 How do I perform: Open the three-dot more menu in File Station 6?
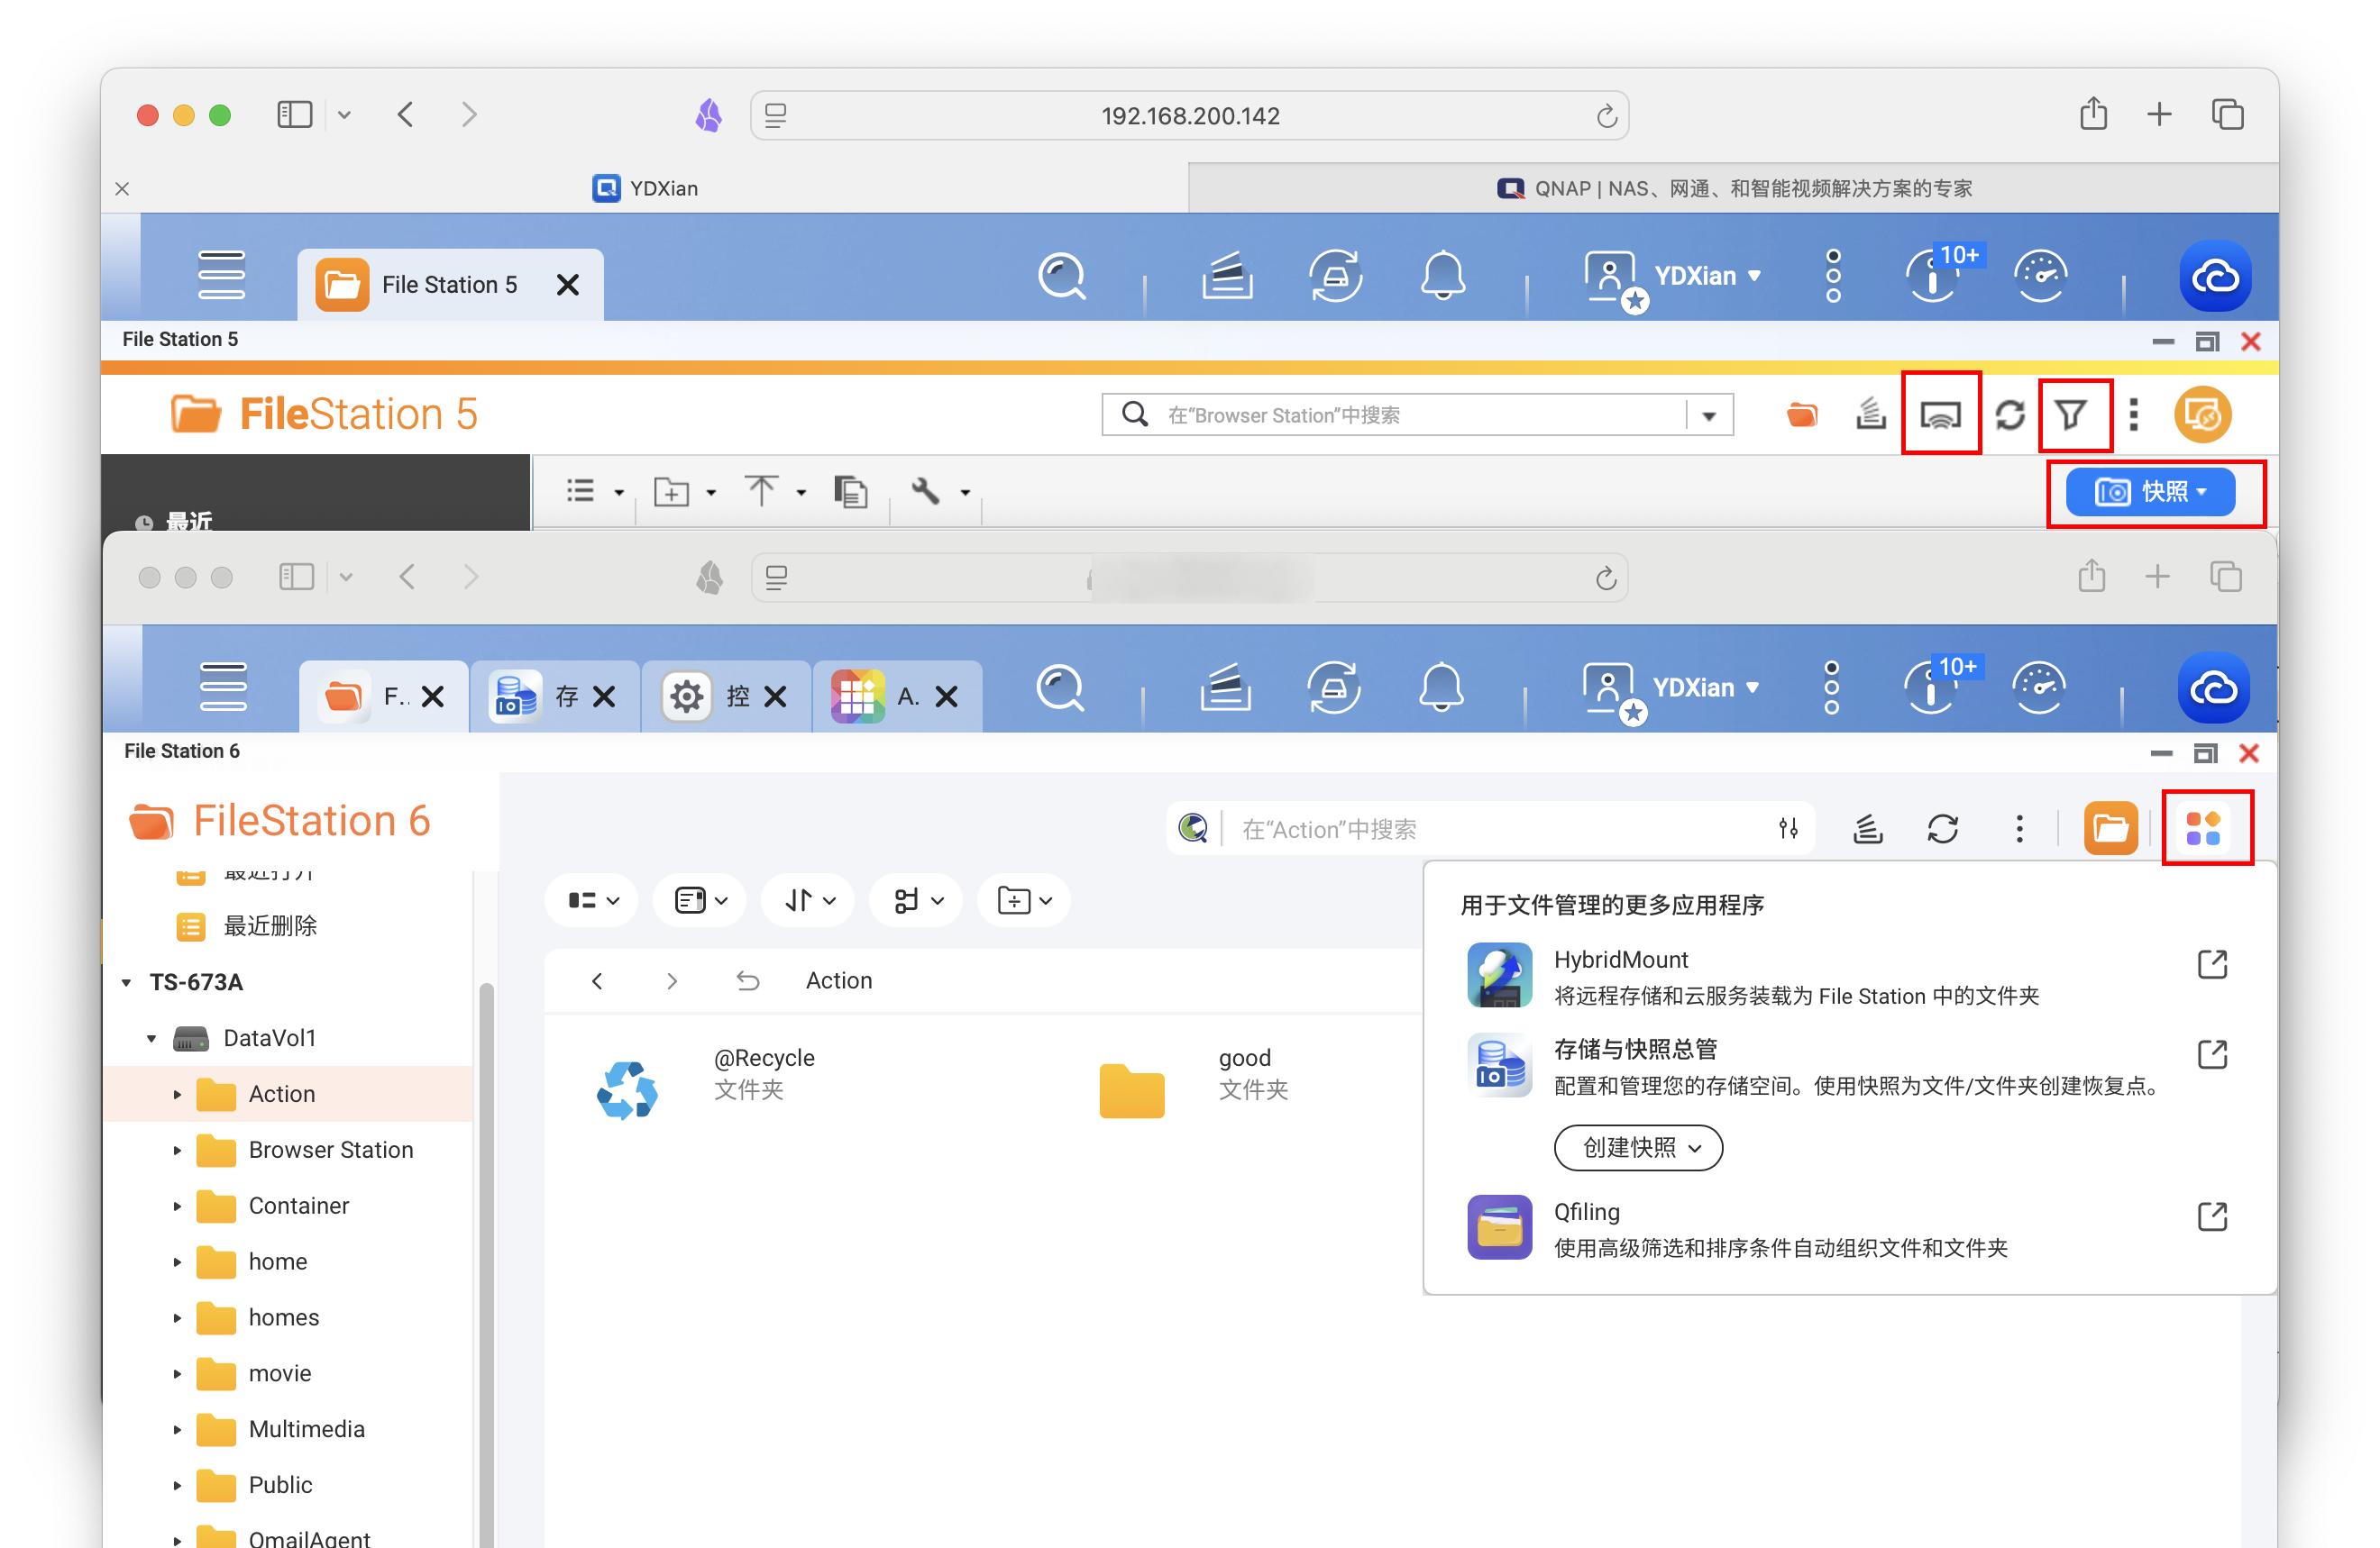point(2019,828)
